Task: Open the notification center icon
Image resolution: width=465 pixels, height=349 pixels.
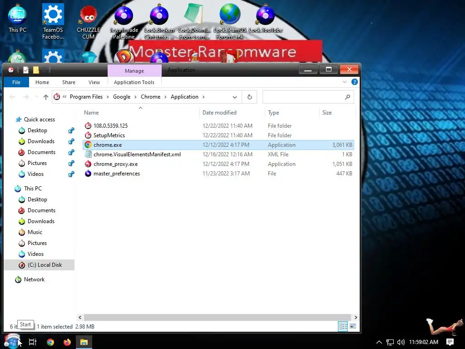Action: click(450, 342)
